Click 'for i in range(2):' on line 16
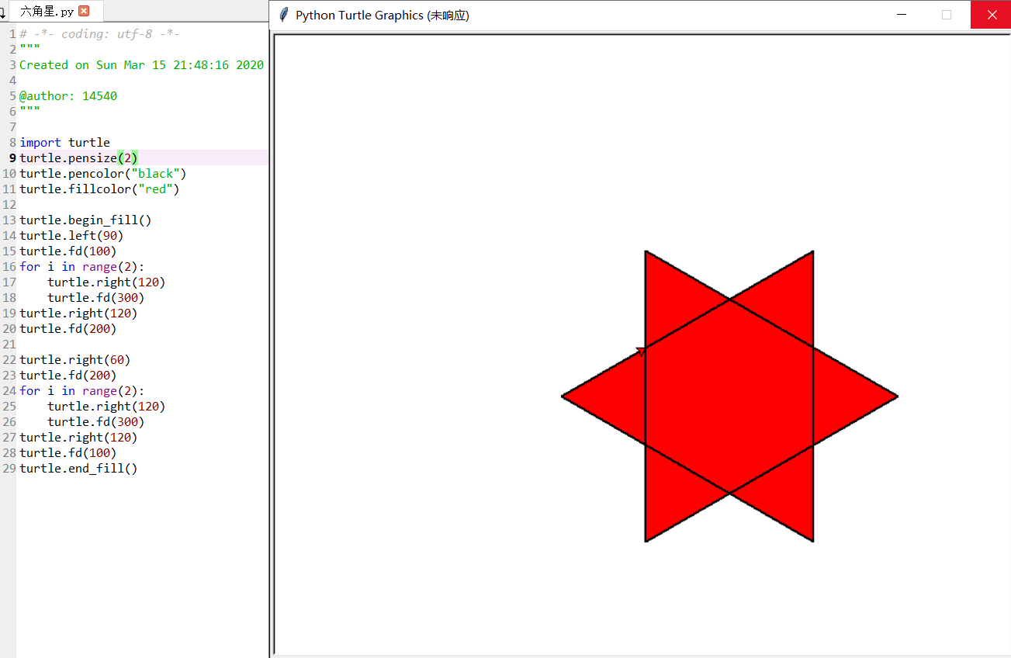Screen dimensions: 1011x658 coord(82,266)
